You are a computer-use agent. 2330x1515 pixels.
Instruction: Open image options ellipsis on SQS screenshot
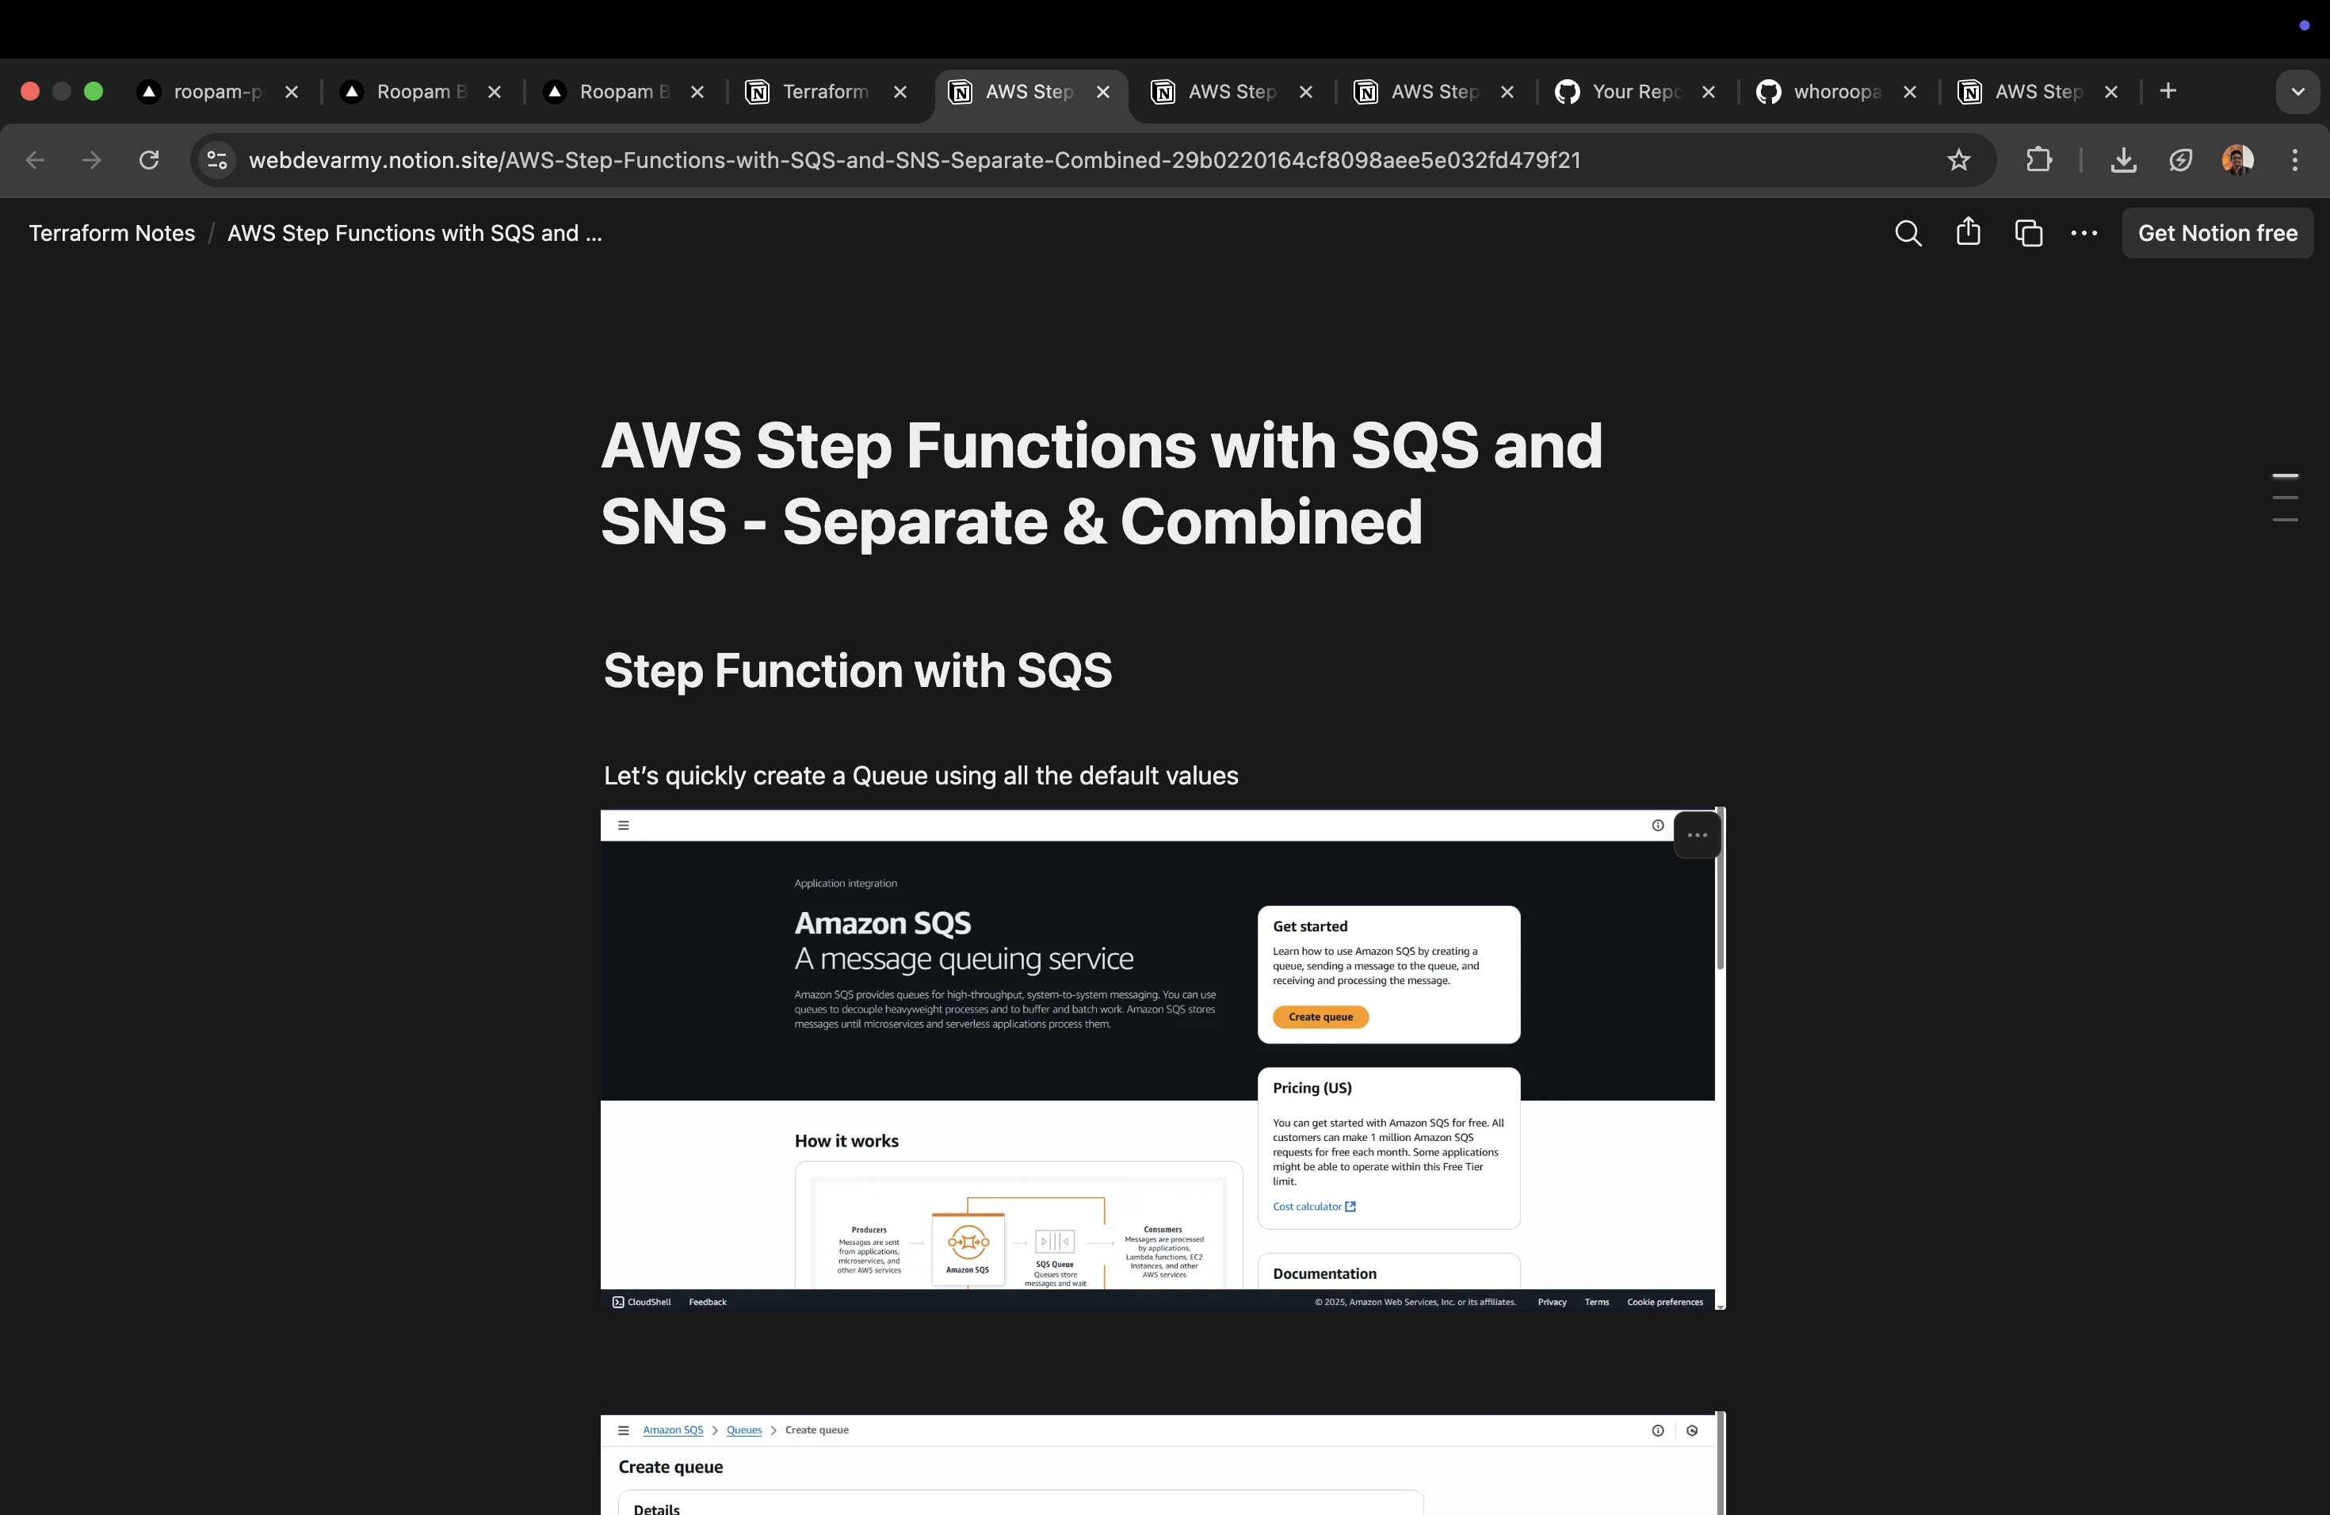point(1697,835)
